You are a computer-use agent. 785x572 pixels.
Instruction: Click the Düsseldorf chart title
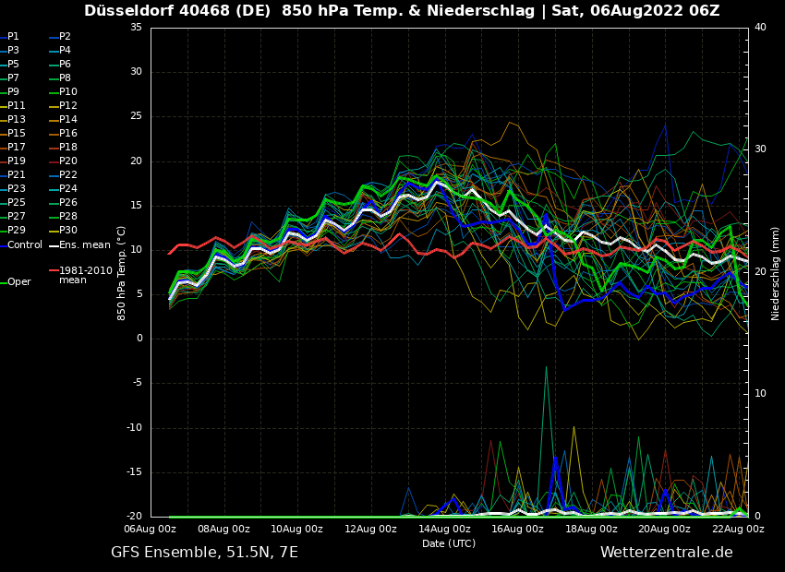pos(402,11)
